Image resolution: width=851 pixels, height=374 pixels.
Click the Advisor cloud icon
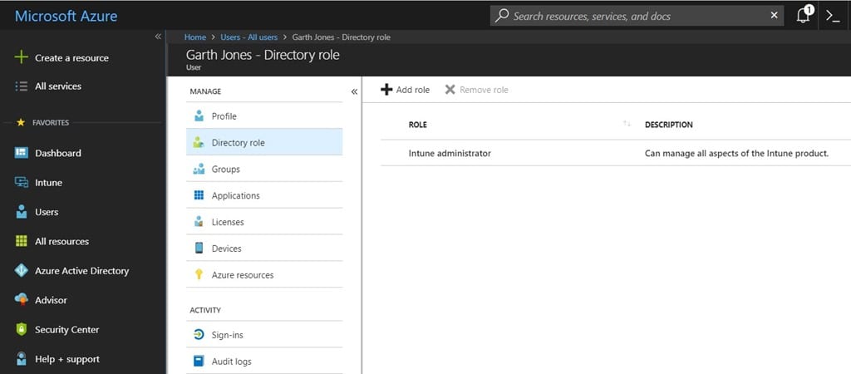pyautogui.click(x=21, y=300)
